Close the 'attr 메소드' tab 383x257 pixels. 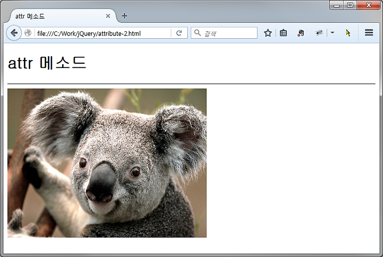(108, 16)
